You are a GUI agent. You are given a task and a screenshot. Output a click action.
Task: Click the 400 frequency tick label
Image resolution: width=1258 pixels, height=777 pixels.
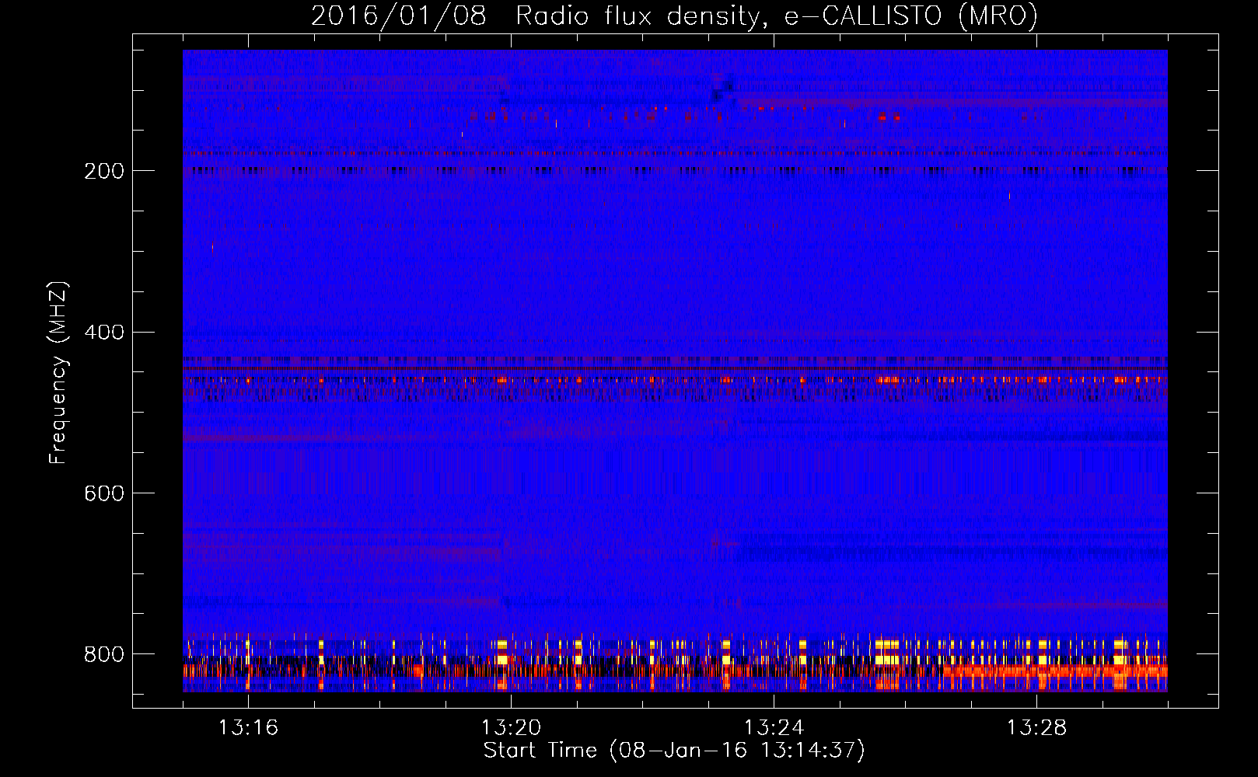pyautogui.click(x=104, y=333)
